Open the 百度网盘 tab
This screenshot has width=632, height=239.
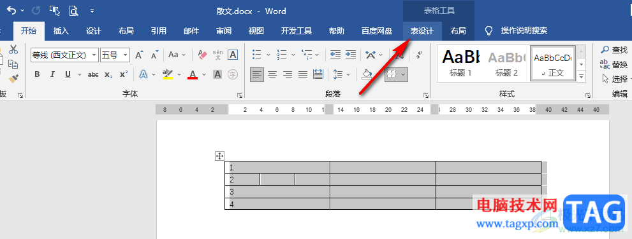[377, 31]
